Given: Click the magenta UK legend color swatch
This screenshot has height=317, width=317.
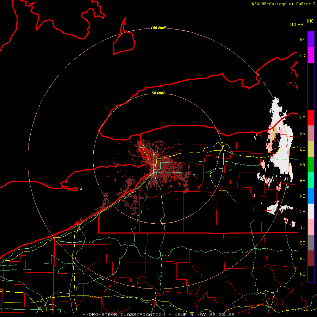Looking at the screenshot, I should click(x=311, y=55).
